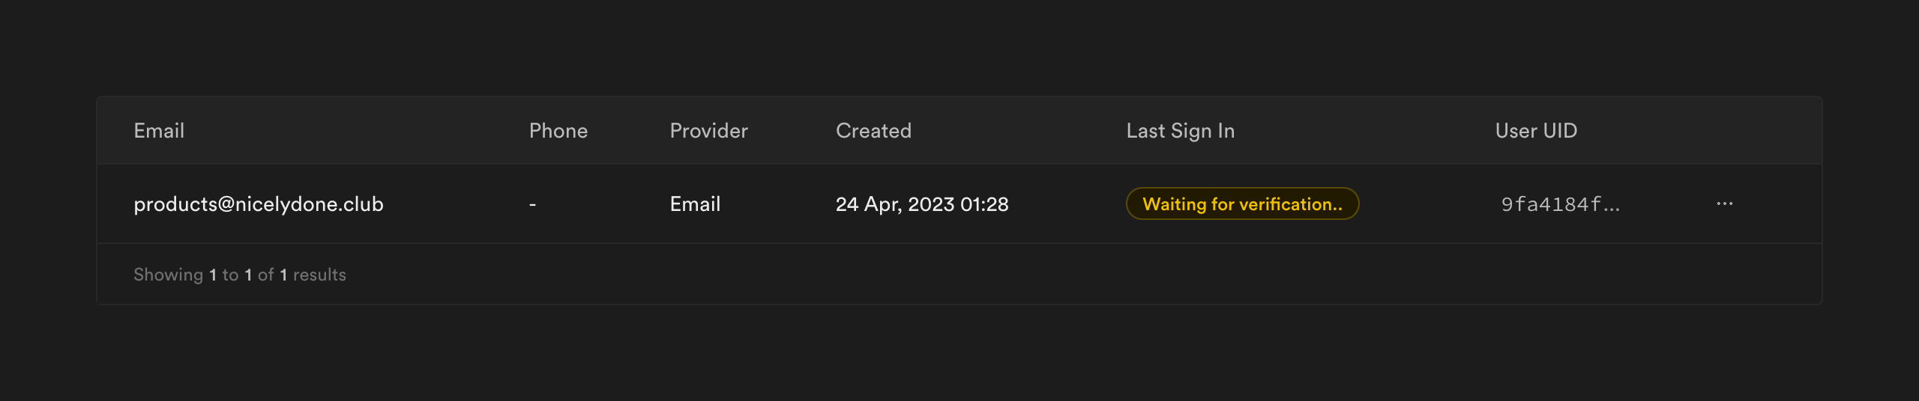Click the year 2023 in the Created cell
1919x401 pixels.
pyautogui.click(x=931, y=204)
